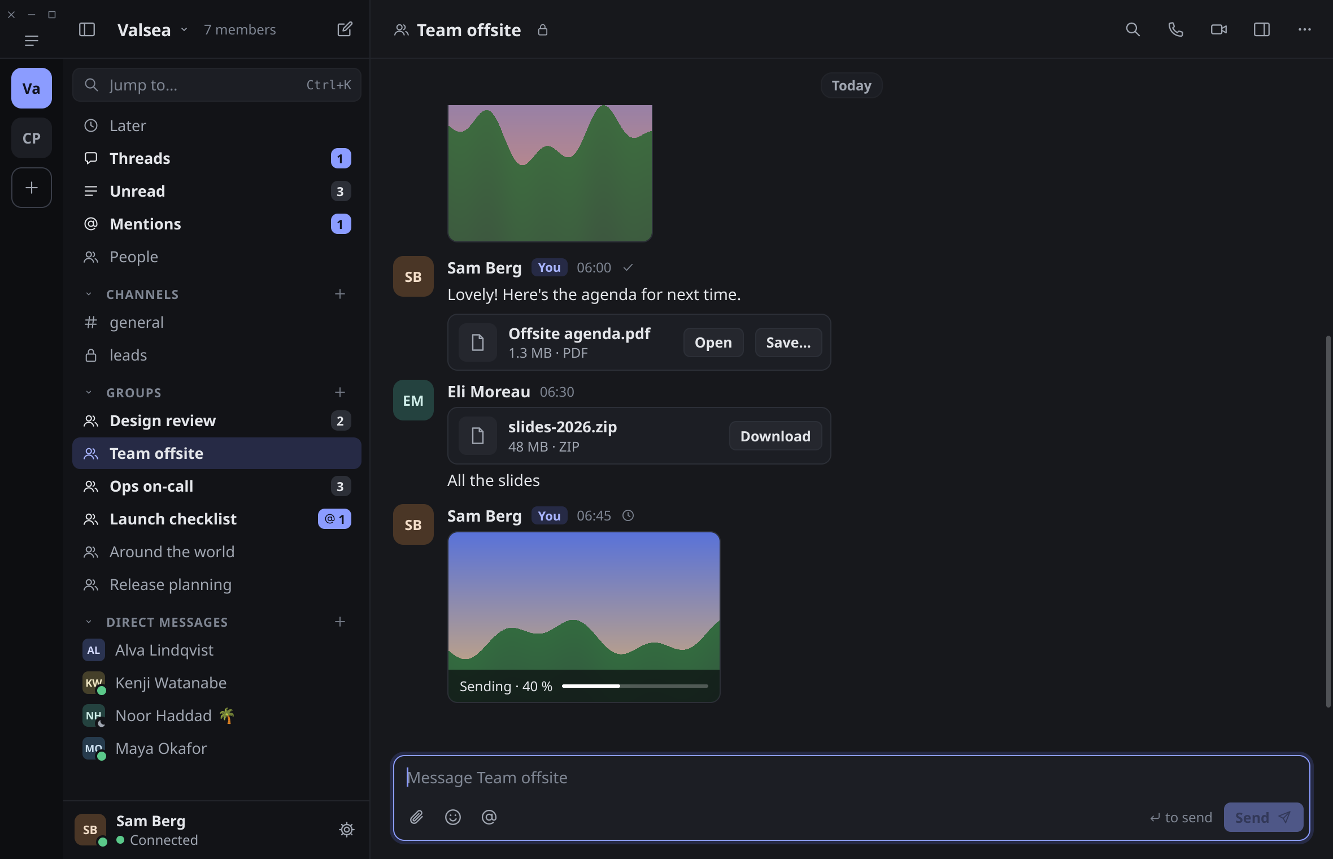The image size is (1333, 859).
Task: Attach a file with paperclip icon
Action: [416, 817]
